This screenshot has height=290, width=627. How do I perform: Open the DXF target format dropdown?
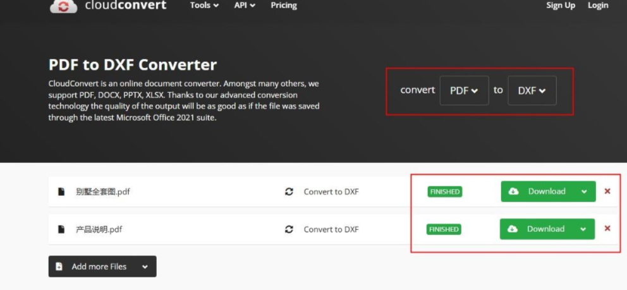click(x=532, y=91)
